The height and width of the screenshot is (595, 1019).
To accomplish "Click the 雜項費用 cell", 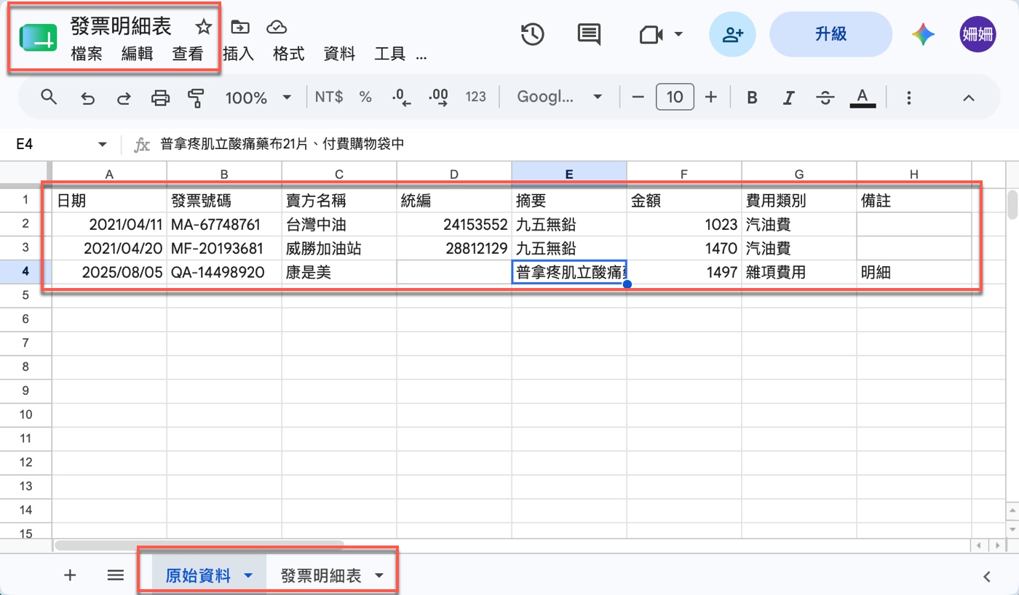I will coord(799,272).
